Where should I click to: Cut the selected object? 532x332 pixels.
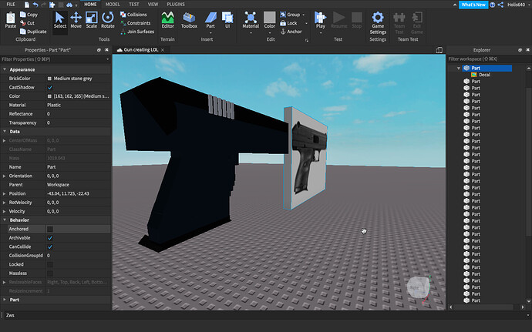pyautogui.click(x=27, y=23)
